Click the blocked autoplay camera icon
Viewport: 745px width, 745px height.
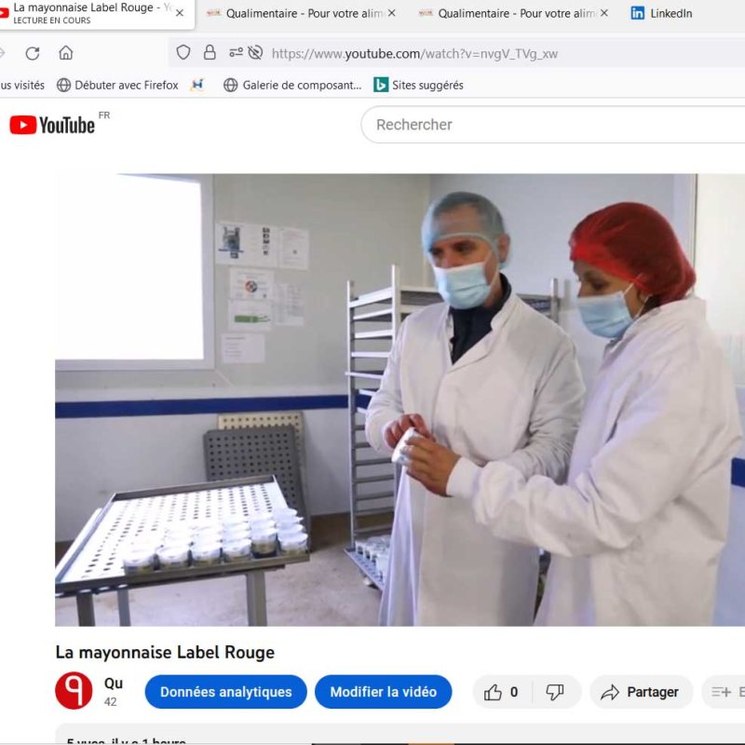[255, 53]
